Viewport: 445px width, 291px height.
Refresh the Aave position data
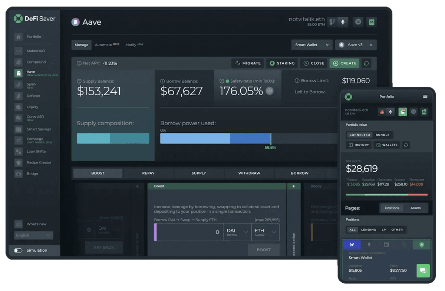tap(366, 63)
